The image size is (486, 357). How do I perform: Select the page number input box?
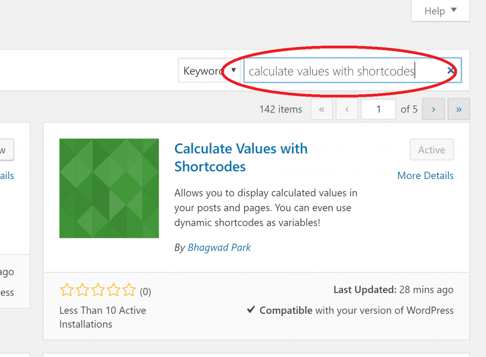(378, 109)
